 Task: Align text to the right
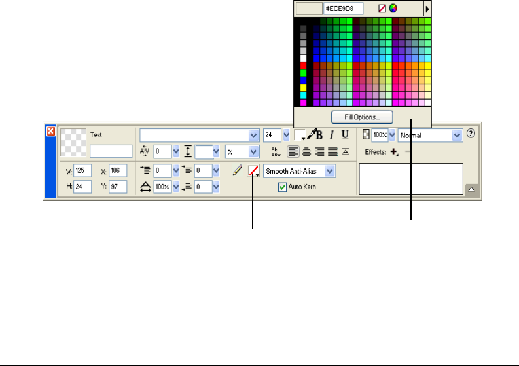(x=319, y=152)
